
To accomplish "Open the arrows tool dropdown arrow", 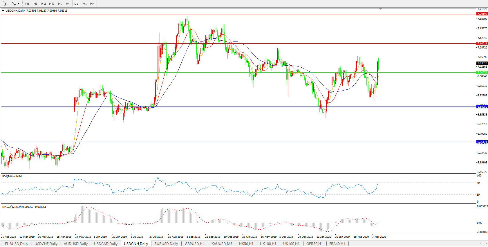I will [x=19, y=4].
